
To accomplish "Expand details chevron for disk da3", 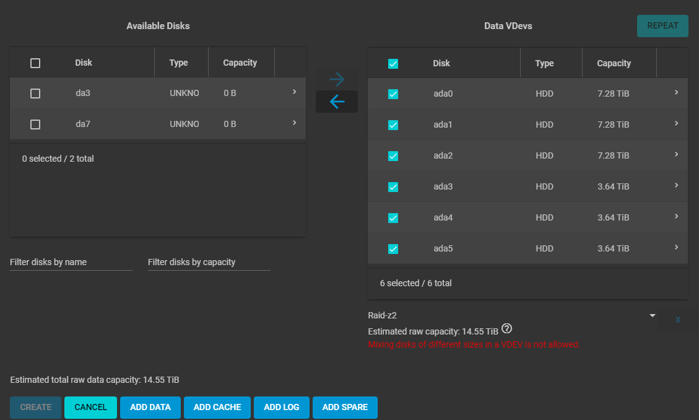I will 294,92.
